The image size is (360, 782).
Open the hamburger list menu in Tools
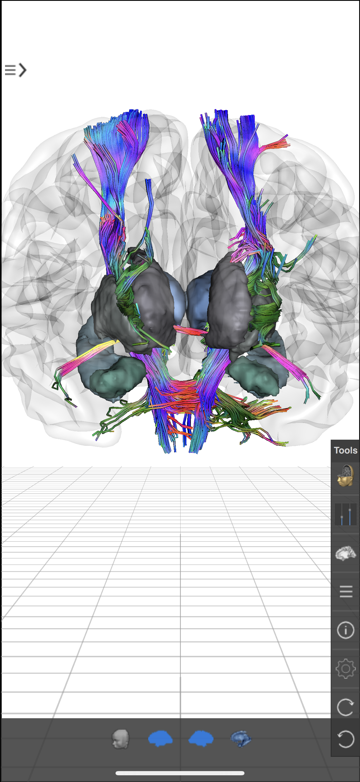pyautogui.click(x=345, y=591)
